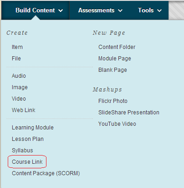This screenshot has height=188, width=184.
Task: Choose SlideShare Presentation mashup
Action: coord(129,113)
